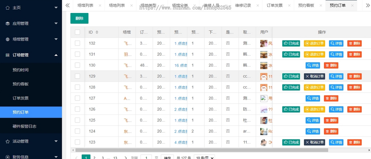This screenshot has width=371, height=159.
Task: Mark order 132 as 已完成
Action: 291,43
